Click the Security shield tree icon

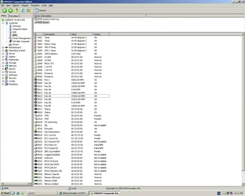[x=6, y=78]
